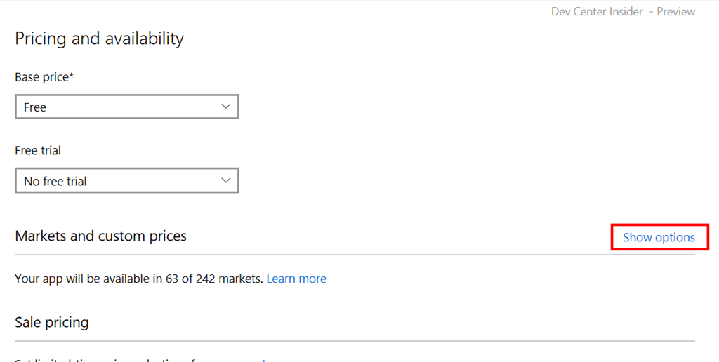Click the Sale pricing section heading
This screenshot has height=362, width=719.
pos(52,322)
